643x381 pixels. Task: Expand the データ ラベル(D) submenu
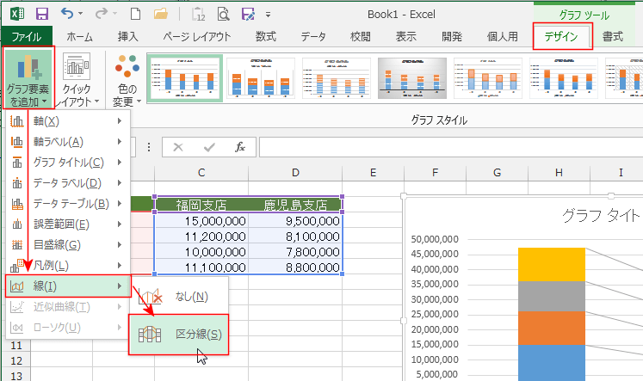[67, 182]
